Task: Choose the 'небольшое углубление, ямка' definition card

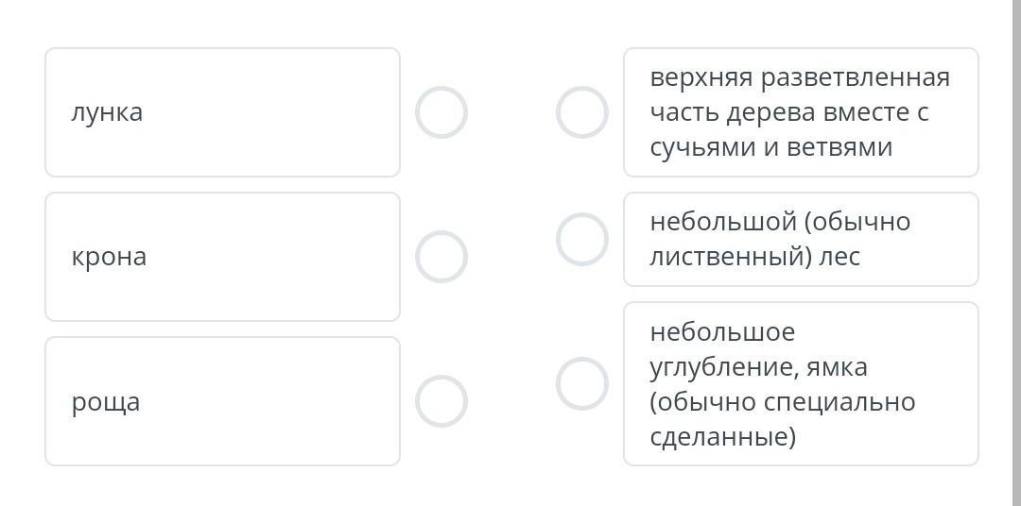Action: [800, 383]
